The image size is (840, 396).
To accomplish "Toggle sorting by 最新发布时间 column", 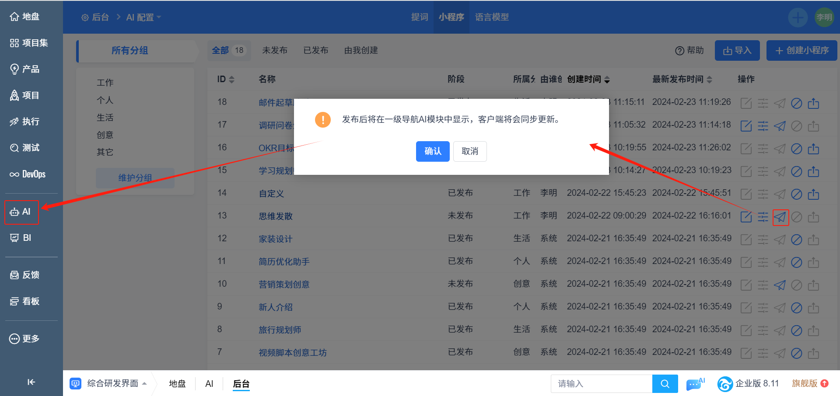I will 682,79.
